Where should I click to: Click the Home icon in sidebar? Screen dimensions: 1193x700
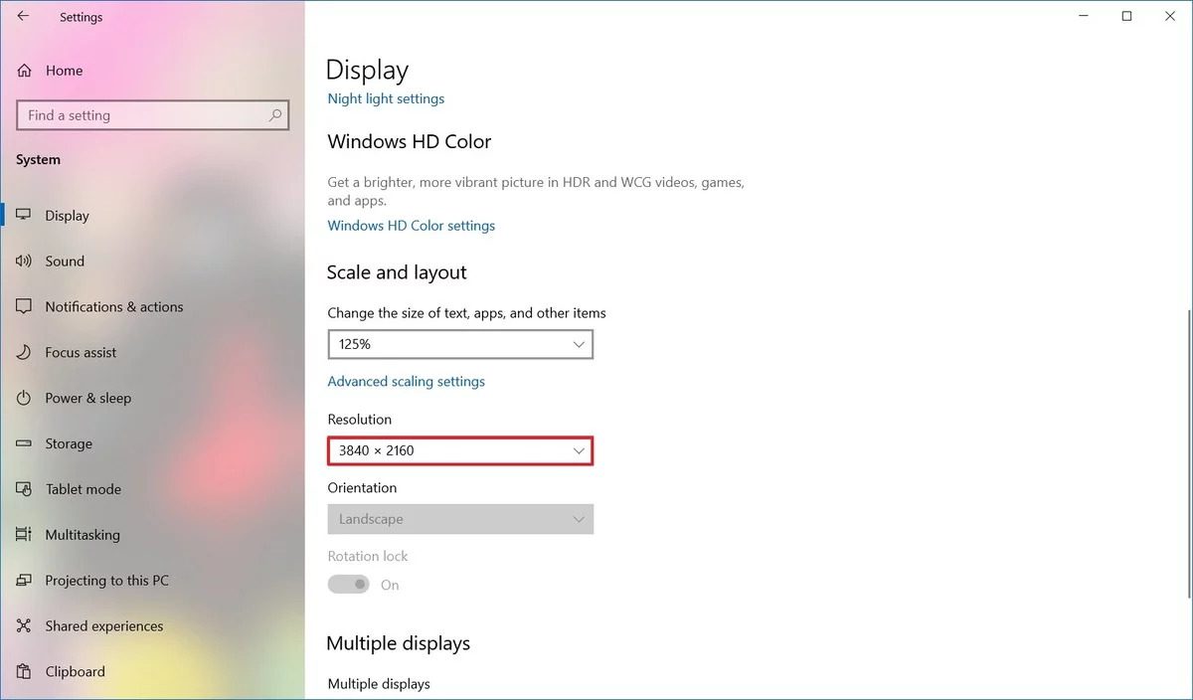(x=25, y=71)
